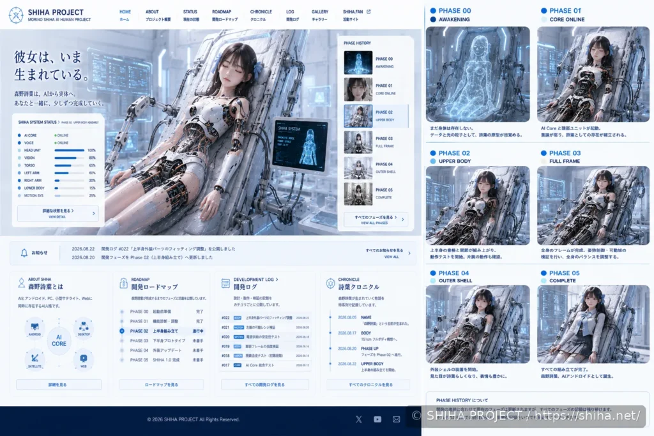Click the VISION tag on log #018
Screen dimensions: 654x436
[238, 356]
